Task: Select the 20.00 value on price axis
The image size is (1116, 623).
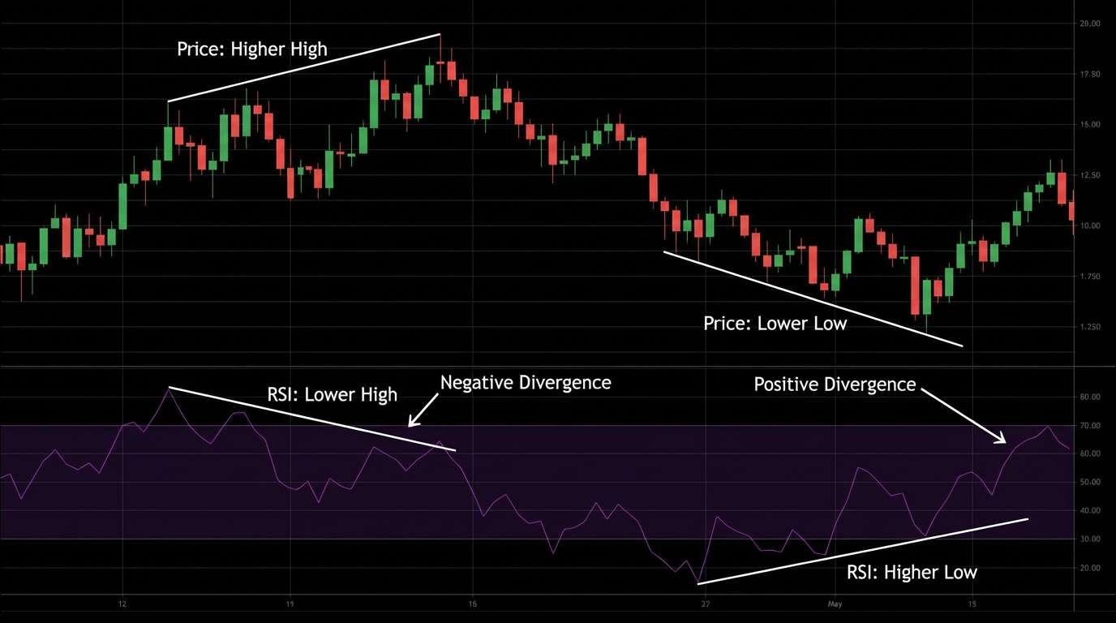Action: tap(1089, 24)
